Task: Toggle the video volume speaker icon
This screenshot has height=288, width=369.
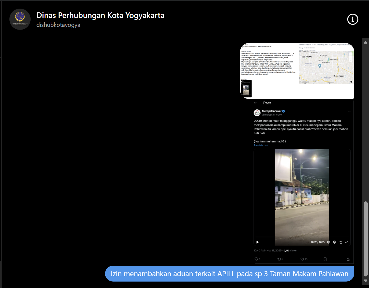Action: coord(328,242)
